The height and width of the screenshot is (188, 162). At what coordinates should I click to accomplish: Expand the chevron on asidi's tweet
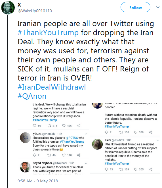(158, 140)
